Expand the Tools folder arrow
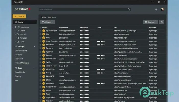The width and height of the screenshot is (179, 102). point(16,42)
